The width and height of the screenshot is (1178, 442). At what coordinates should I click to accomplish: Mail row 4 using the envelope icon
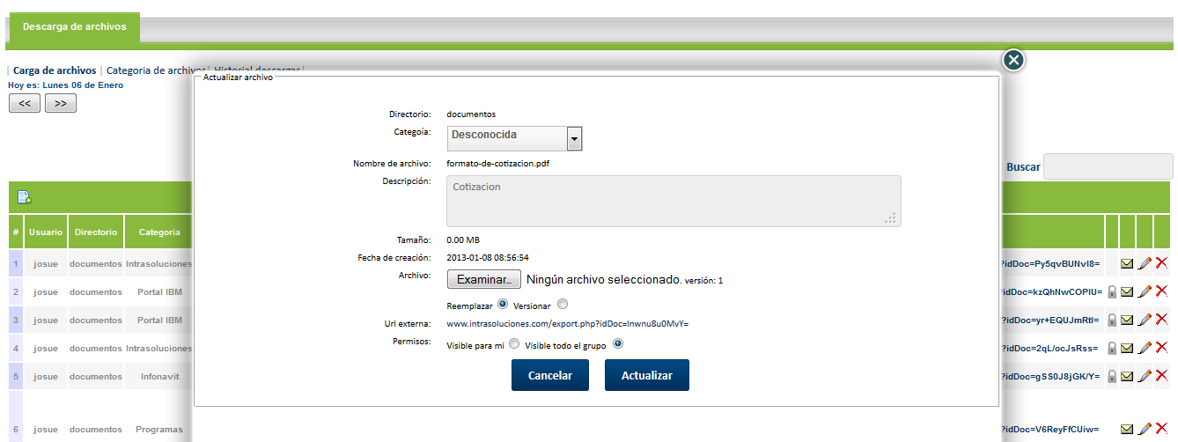click(x=1127, y=348)
